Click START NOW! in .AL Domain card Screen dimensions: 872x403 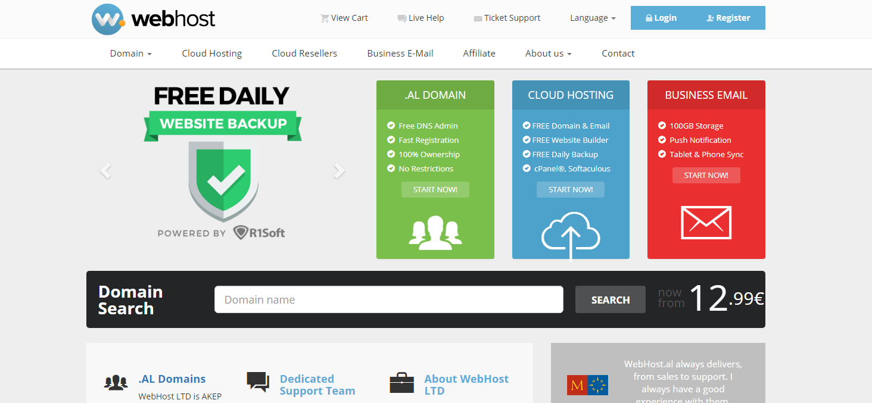[435, 190]
